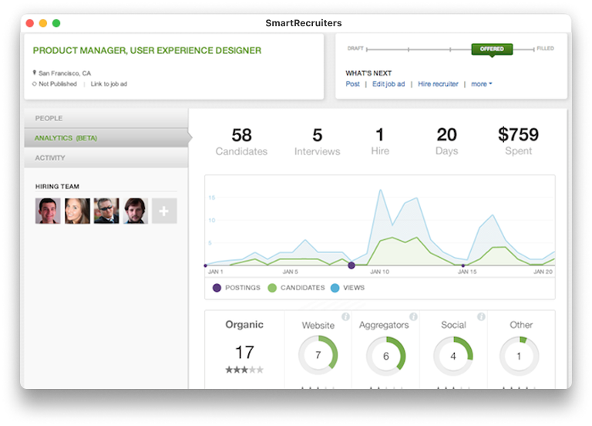Click the Offered stage marker on progress bar

(x=492, y=49)
